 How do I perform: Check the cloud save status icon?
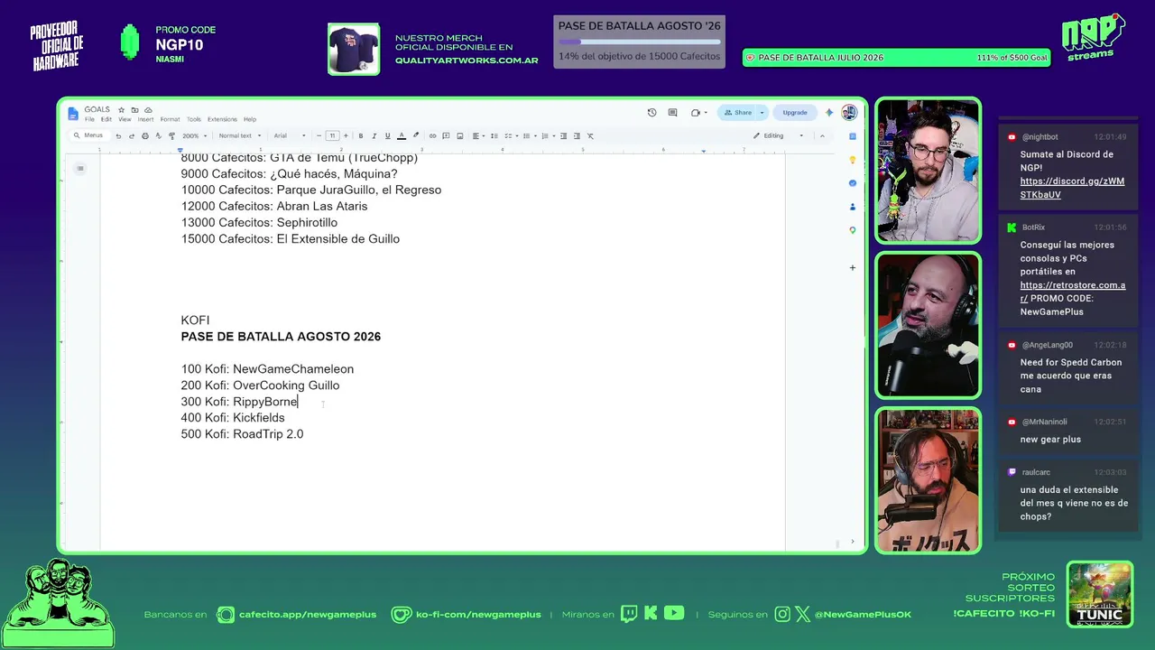click(148, 109)
